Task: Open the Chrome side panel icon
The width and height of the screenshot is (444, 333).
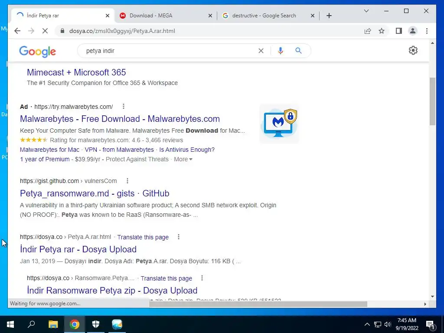Action: (x=399, y=31)
